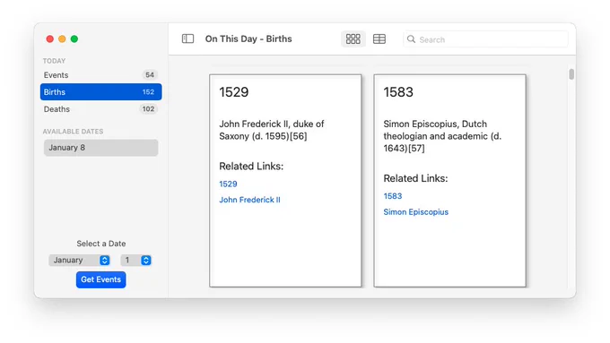Focus the Search input field
610x343 pixels.
[485, 39]
